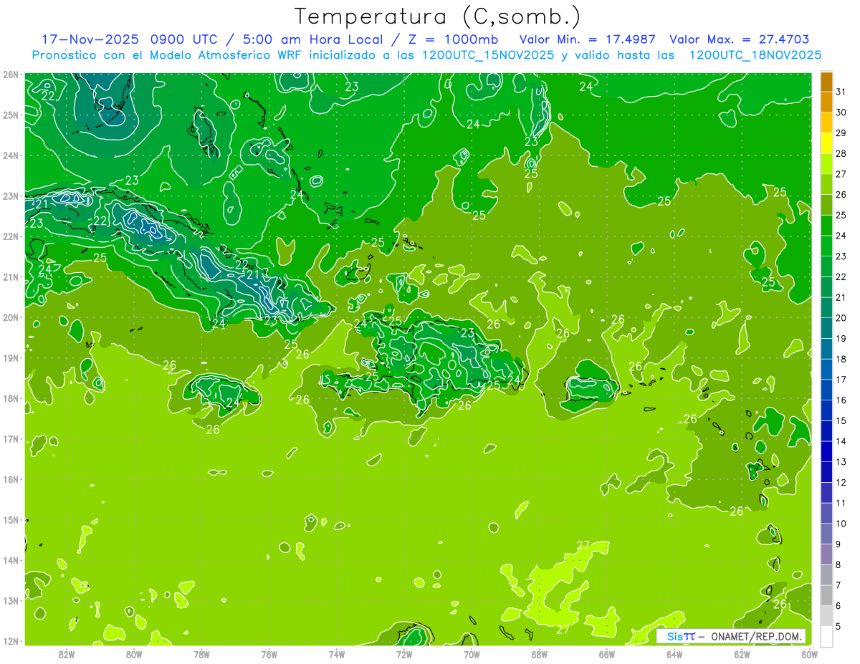Click the legend value 18
The width and height of the screenshot is (860, 664).
[x=841, y=359]
